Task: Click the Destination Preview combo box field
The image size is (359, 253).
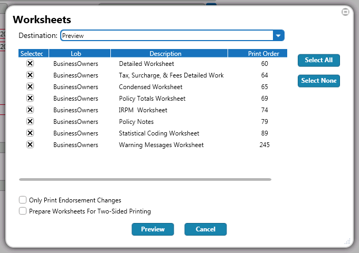Action: (x=166, y=35)
